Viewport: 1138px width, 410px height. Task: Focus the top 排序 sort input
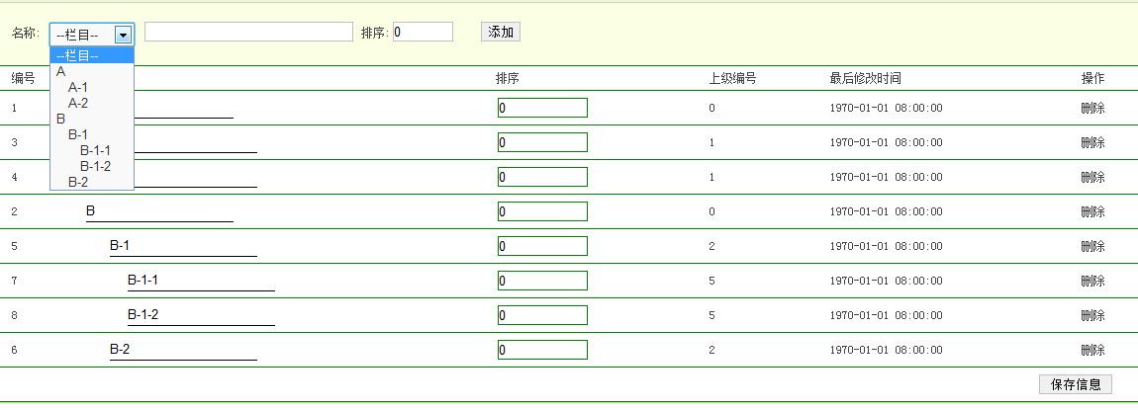click(423, 32)
